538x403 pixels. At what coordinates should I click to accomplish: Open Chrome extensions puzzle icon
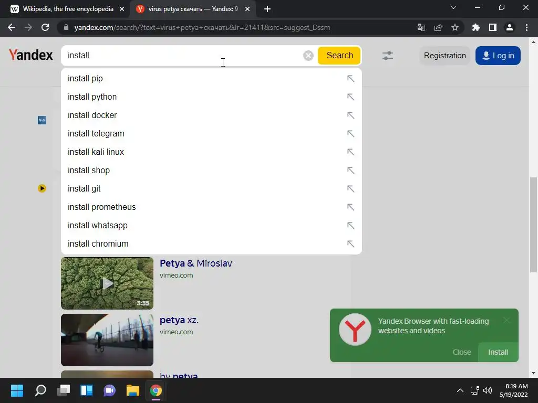coord(476,27)
